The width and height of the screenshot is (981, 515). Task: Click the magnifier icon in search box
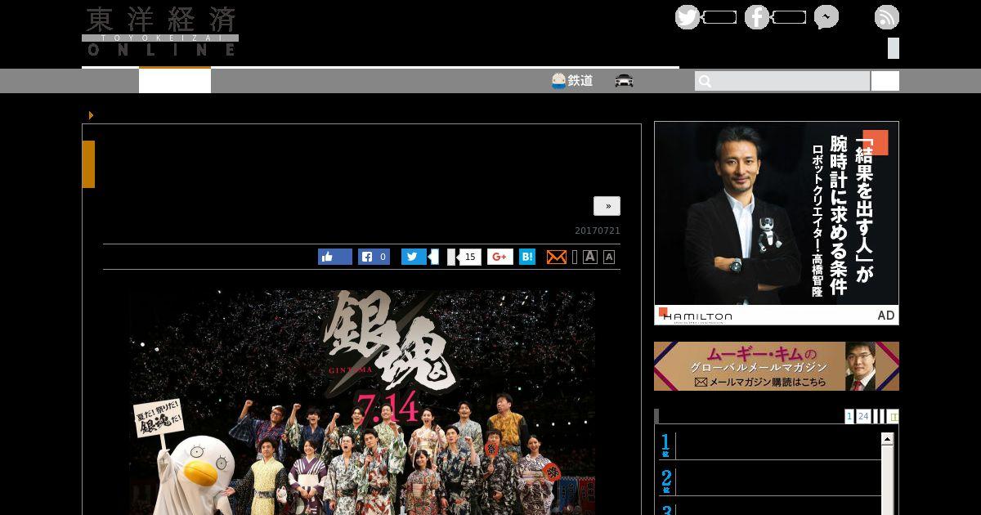pyautogui.click(x=705, y=81)
